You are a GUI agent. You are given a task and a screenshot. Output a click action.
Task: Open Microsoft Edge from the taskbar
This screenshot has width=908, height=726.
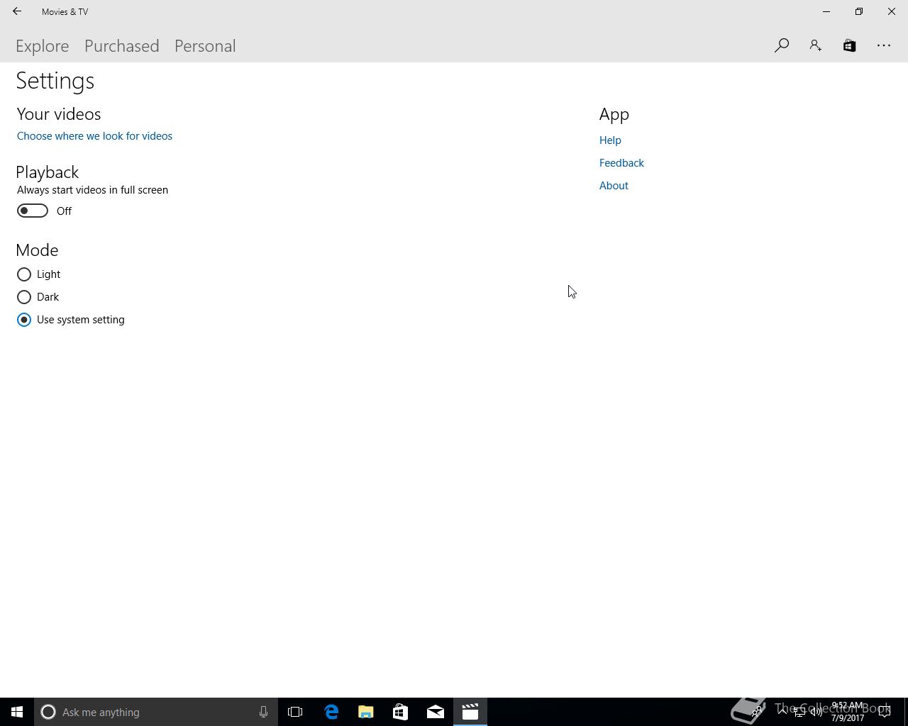[331, 712]
